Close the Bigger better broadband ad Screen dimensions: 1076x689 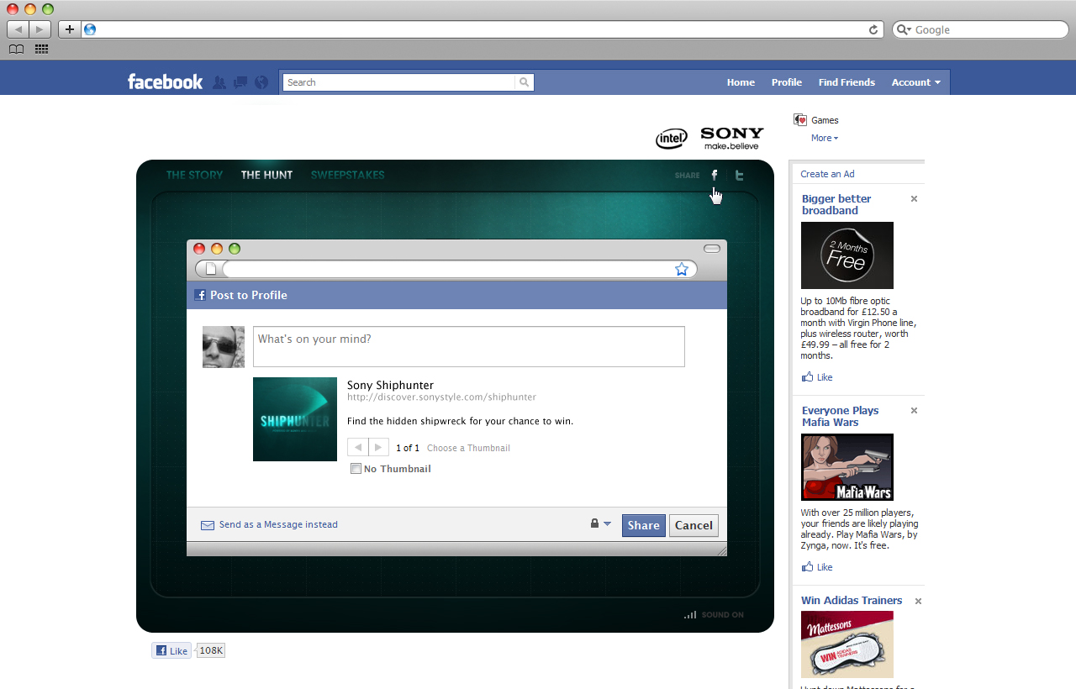pyautogui.click(x=914, y=199)
